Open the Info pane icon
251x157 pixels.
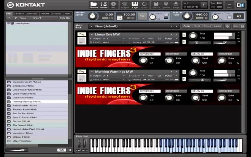pos(113,5)
